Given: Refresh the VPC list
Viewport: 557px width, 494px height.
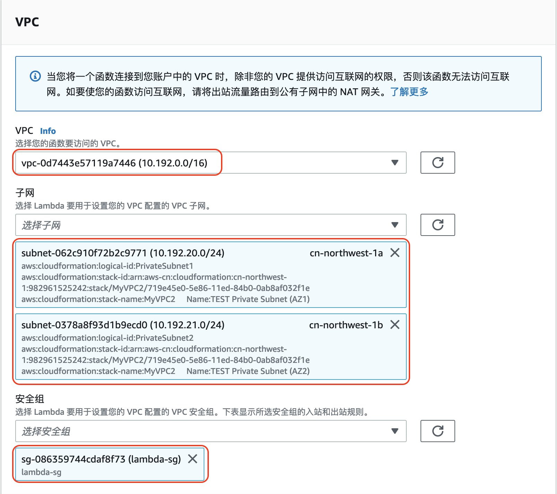Looking at the screenshot, I should 437,163.
